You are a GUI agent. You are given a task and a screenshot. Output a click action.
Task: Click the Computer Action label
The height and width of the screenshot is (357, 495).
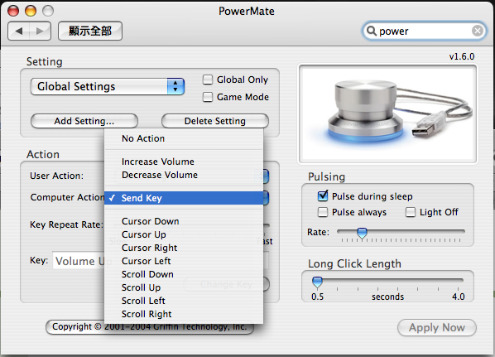pyautogui.click(x=67, y=197)
